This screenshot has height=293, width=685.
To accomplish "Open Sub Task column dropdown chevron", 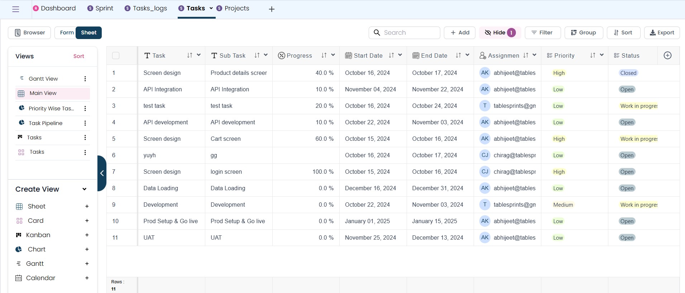I will [x=266, y=55].
